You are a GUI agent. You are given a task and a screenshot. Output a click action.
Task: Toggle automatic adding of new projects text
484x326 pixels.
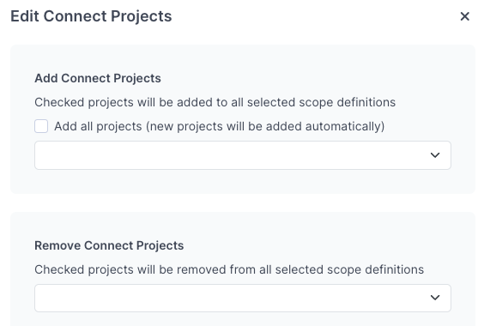pos(219,126)
